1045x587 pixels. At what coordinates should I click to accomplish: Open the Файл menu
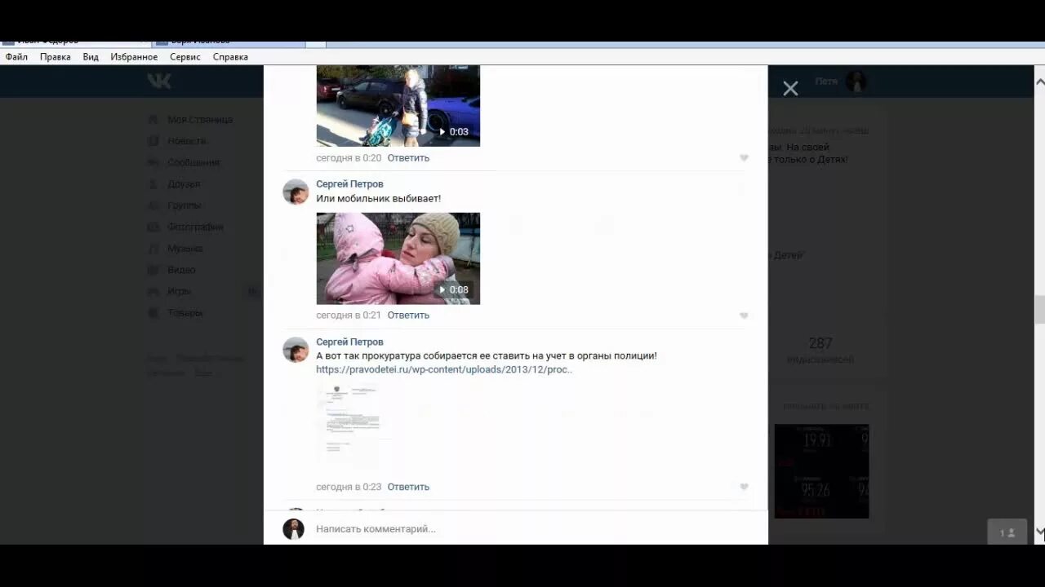[16, 57]
